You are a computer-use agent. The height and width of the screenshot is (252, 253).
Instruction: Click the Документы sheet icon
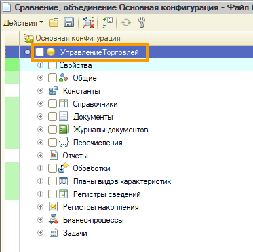(63, 117)
